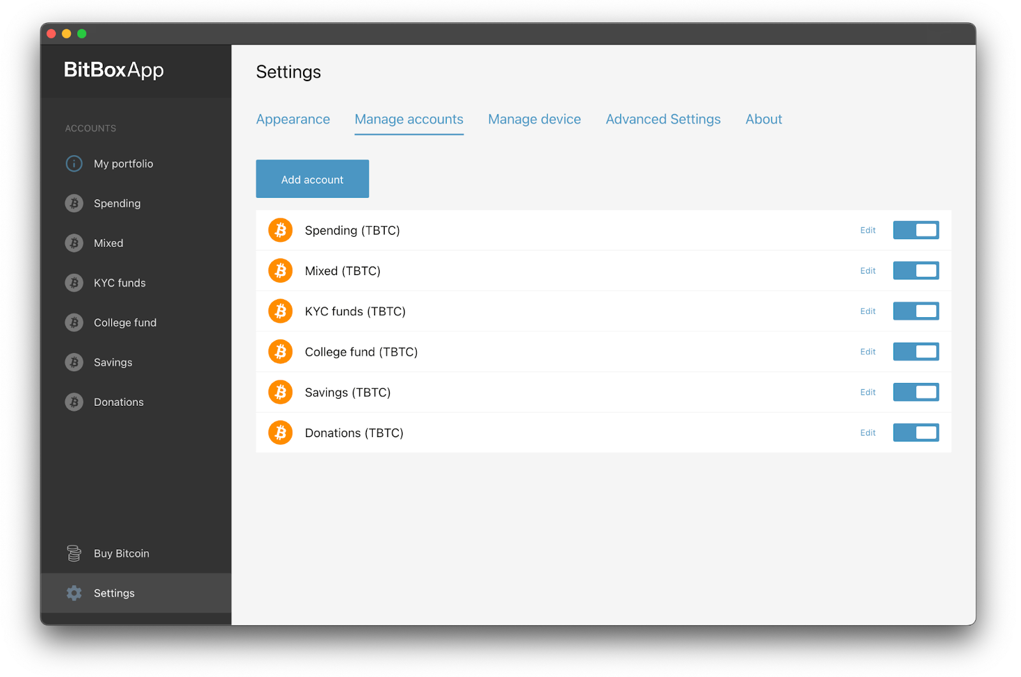Viewport: 1021px width, 677px height.
Task: Click the Buy Bitcoin coins icon
Action: (74, 553)
